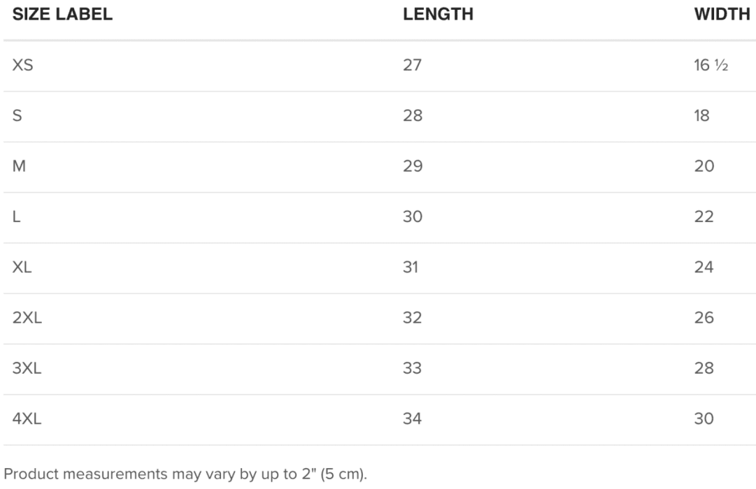Click the 4XL width value 30
This screenshot has height=489, width=756.
[704, 419]
